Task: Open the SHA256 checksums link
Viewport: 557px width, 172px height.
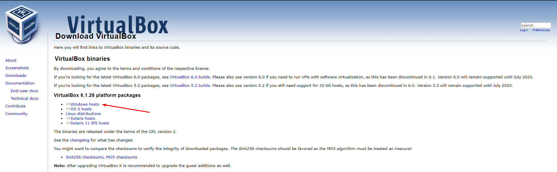Action: [85, 157]
